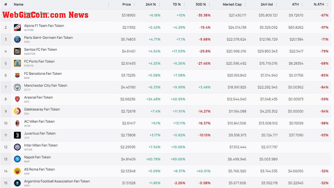Image resolution: width=334 pixels, height=188 pixels.
Task: Sort by the # rank column header
Action: click(x=6, y=4)
